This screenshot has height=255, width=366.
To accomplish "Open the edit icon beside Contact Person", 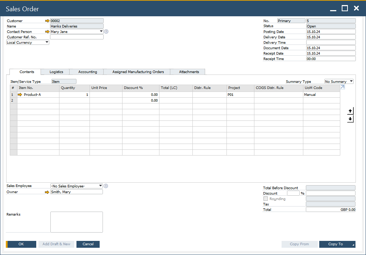I will 105,31.
